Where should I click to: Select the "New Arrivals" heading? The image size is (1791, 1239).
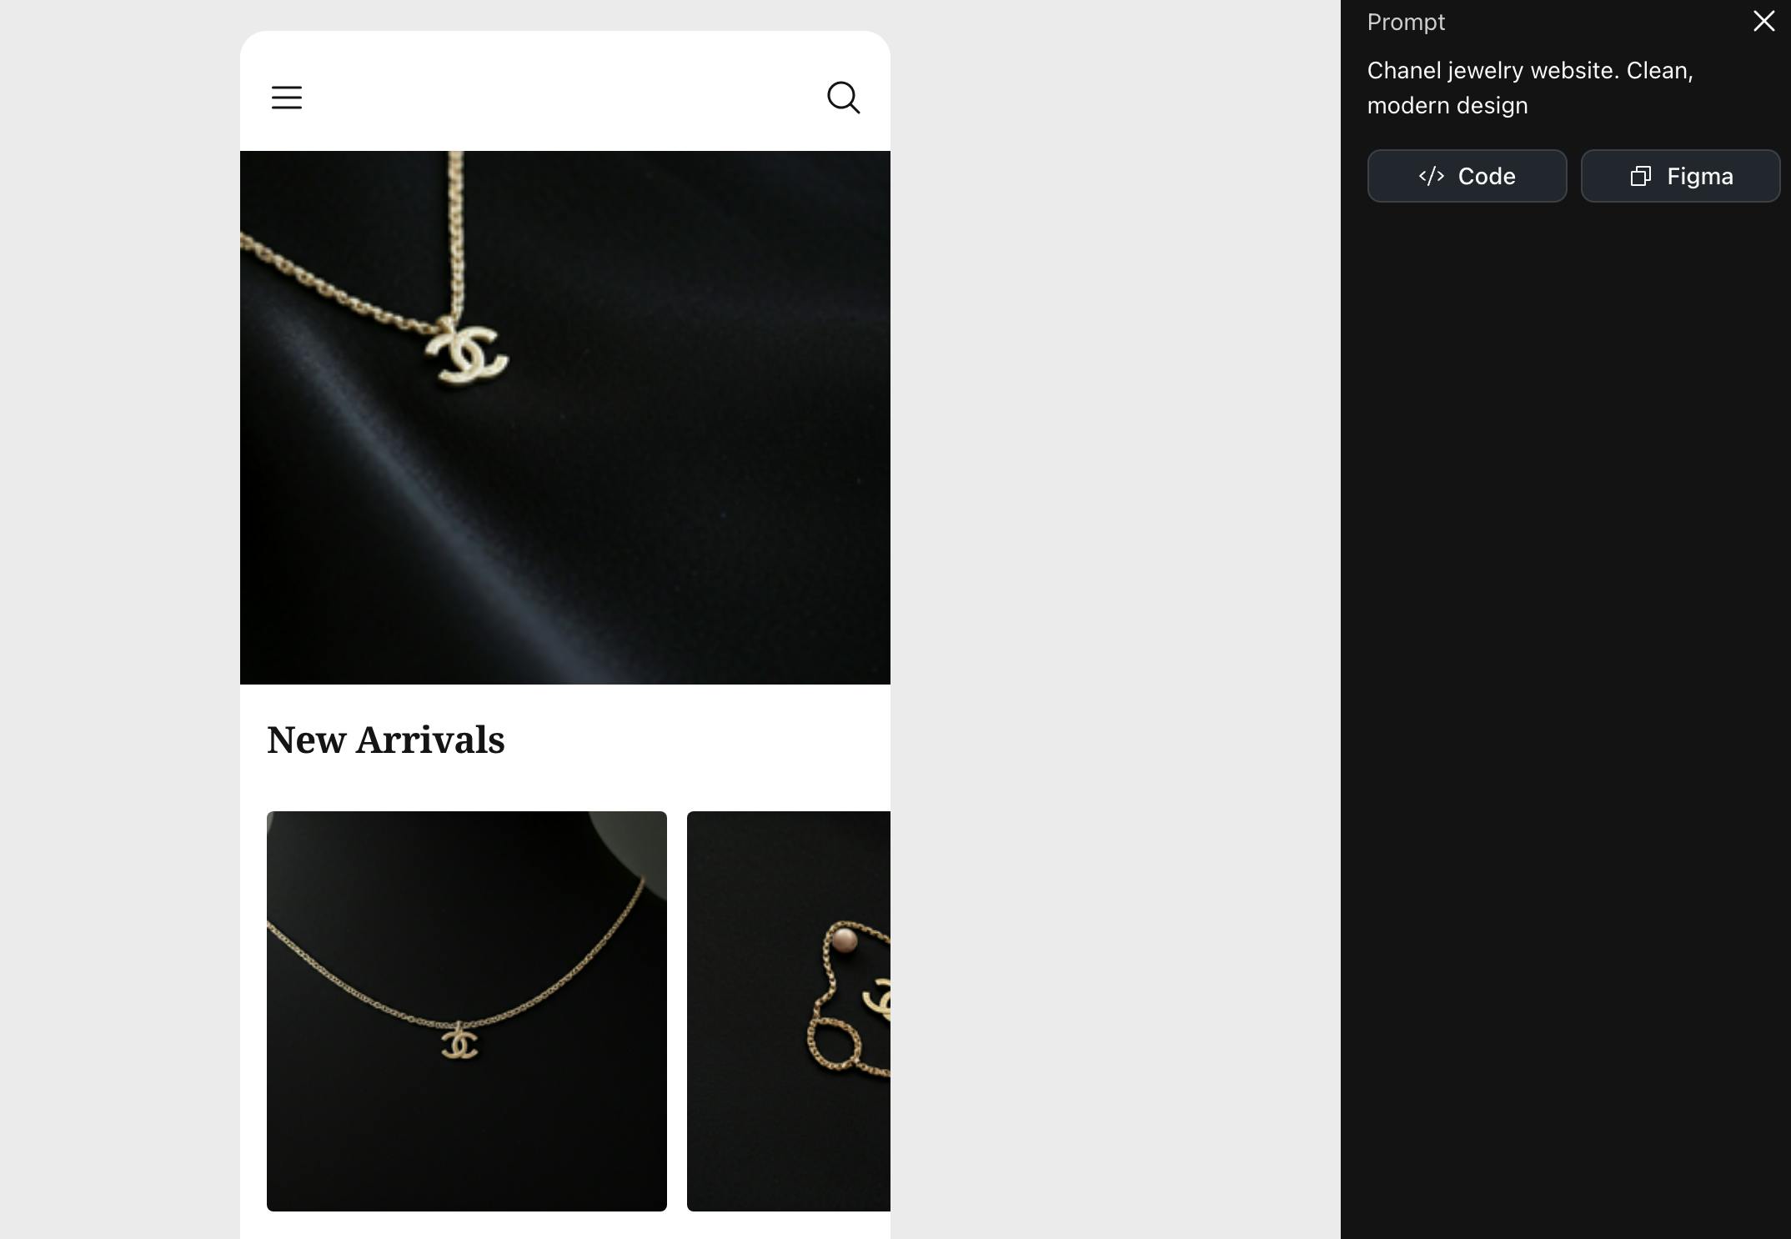(x=385, y=740)
